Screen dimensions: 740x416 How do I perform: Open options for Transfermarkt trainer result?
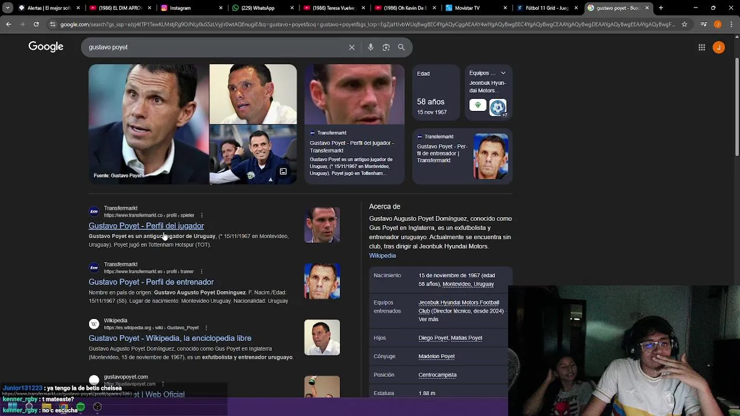point(201,272)
